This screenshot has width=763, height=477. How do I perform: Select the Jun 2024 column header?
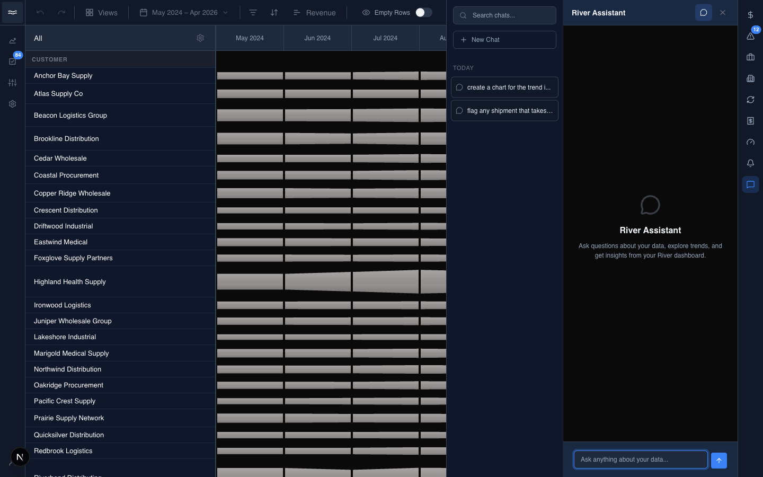click(x=317, y=38)
